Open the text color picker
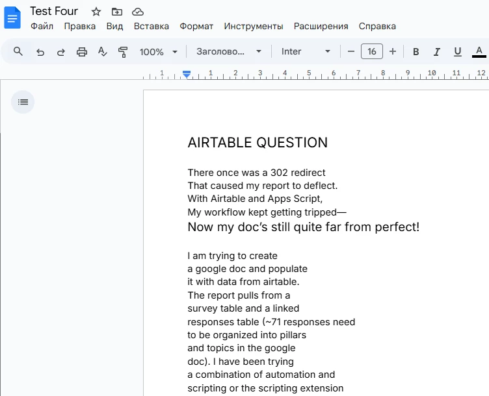This screenshot has width=489, height=396. point(479,52)
